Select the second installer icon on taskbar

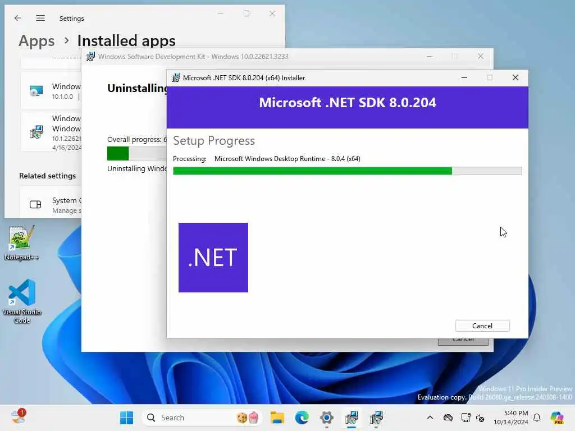pyautogui.click(x=376, y=418)
